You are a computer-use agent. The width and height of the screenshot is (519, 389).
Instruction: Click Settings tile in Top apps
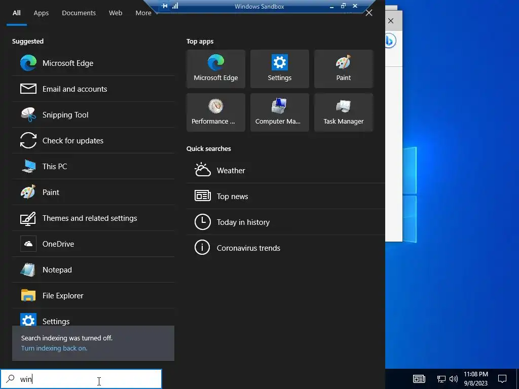[x=280, y=69]
